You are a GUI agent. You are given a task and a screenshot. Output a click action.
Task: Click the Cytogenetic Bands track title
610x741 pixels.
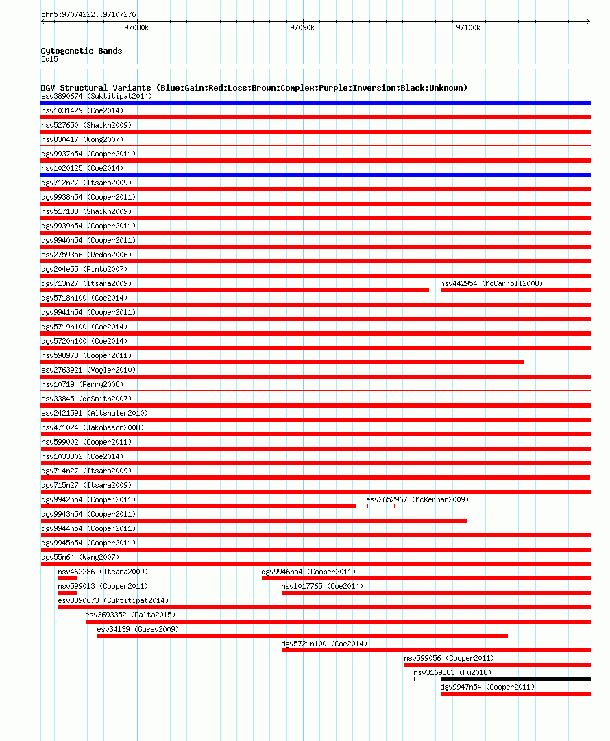coord(82,51)
